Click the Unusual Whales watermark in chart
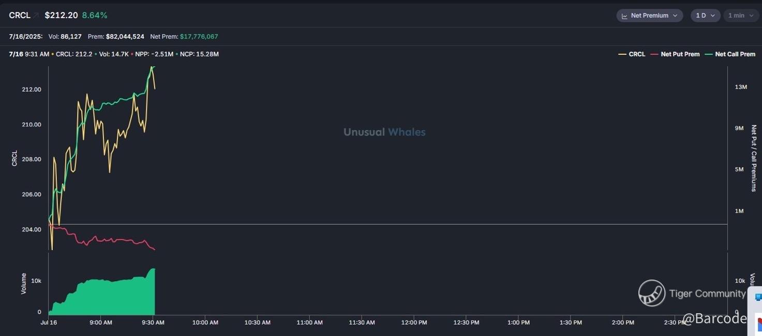The image size is (762, 336). point(384,132)
